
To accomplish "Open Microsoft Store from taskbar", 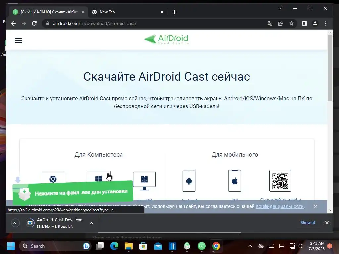I will click(143, 246).
